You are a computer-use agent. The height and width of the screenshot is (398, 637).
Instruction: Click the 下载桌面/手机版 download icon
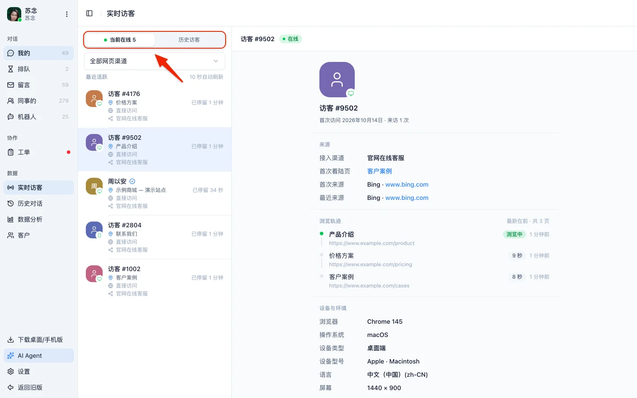click(11, 340)
